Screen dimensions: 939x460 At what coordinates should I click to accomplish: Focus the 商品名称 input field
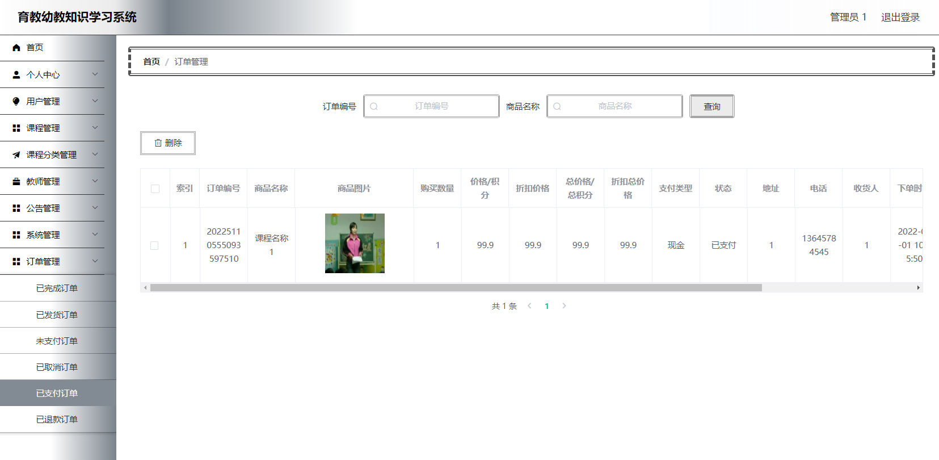(614, 106)
